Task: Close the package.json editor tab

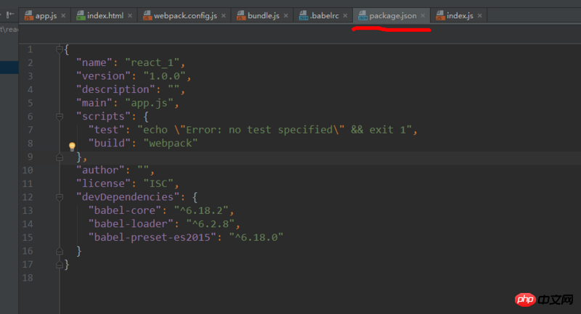Action: (x=423, y=15)
